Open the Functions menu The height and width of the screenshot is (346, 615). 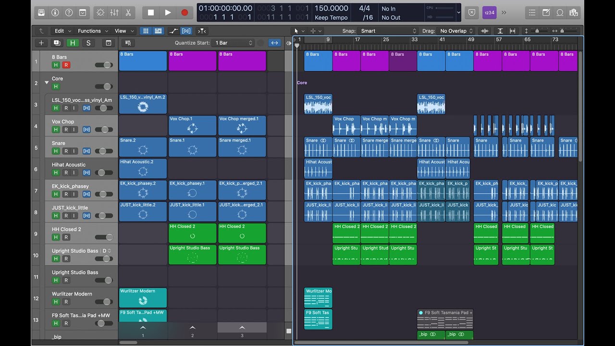pyautogui.click(x=92, y=31)
